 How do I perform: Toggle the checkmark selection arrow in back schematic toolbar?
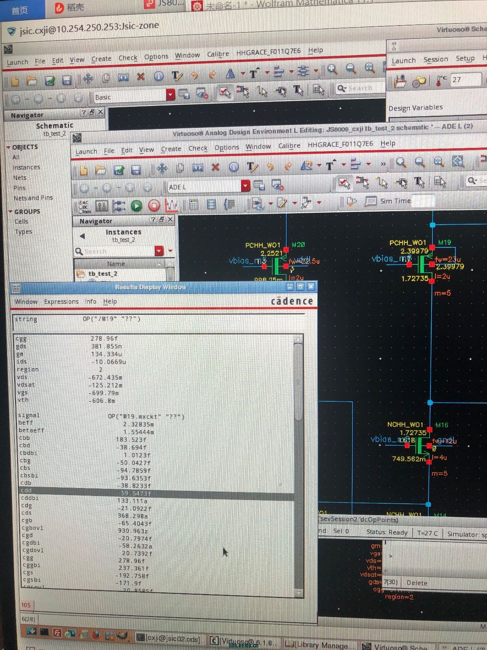[224, 92]
